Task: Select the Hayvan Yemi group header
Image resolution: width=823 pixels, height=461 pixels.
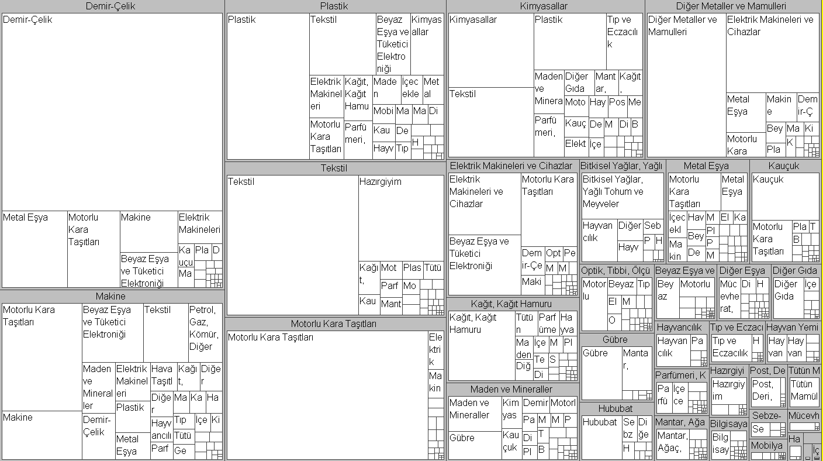Action: point(793,328)
